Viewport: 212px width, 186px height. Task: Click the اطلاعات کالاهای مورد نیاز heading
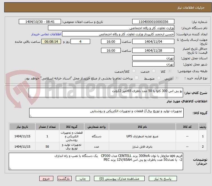coord(187,101)
